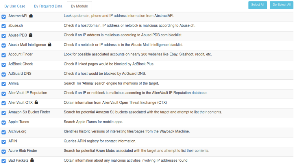Click the lock icon beside AlienVault OTX
The height and width of the screenshot is (166, 296).
pyautogui.click(x=36, y=102)
